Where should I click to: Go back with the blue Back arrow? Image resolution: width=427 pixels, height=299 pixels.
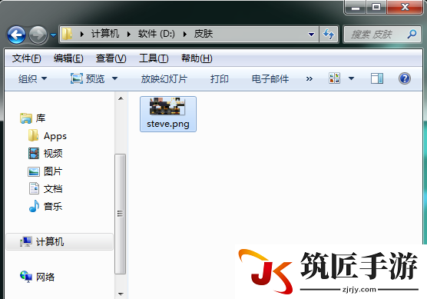[x=16, y=35]
